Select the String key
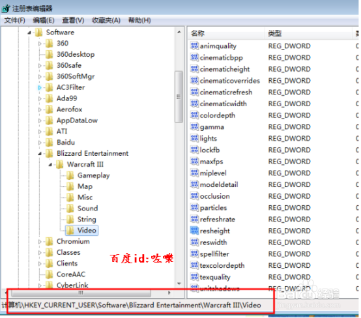The width and height of the screenshot is (361, 318). click(87, 220)
